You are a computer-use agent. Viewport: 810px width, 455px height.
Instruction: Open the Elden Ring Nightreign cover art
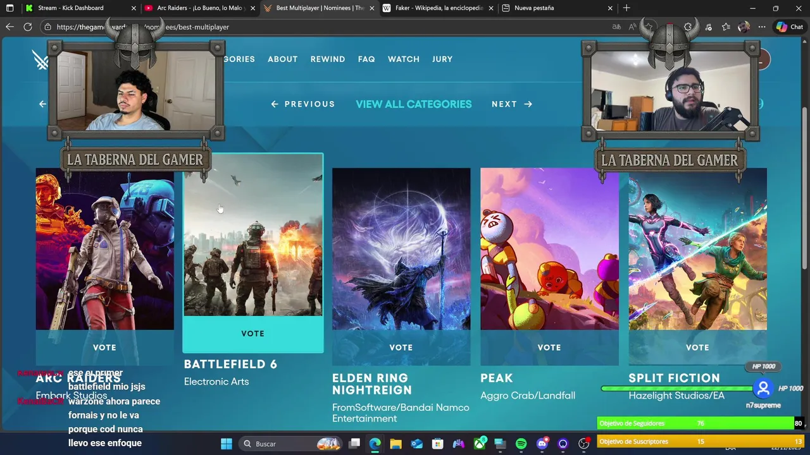point(401,249)
